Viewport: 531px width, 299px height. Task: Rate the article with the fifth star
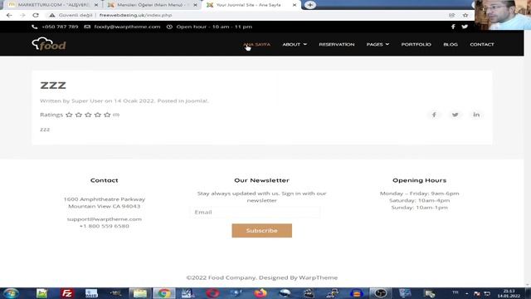click(x=107, y=115)
